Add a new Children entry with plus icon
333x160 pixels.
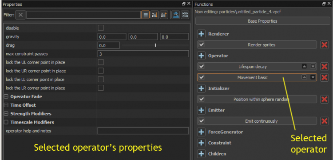point(201,154)
